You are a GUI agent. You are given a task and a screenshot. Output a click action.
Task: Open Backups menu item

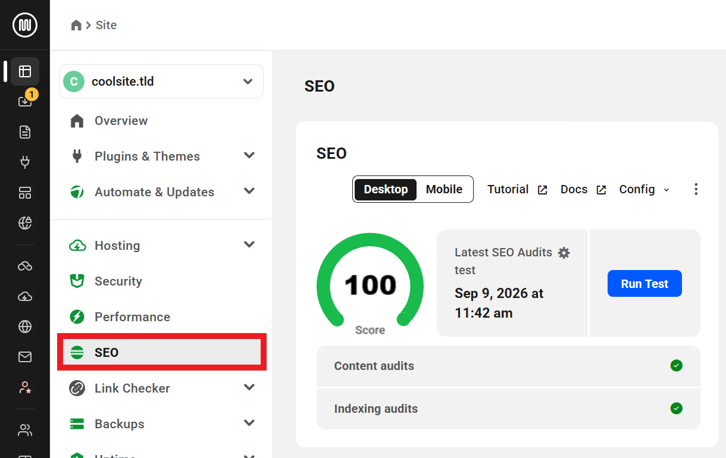tap(119, 424)
